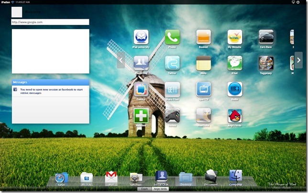The width and height of the screenshot is (308, 193).
Task: Open the Radio app
Action: [235, 89]
